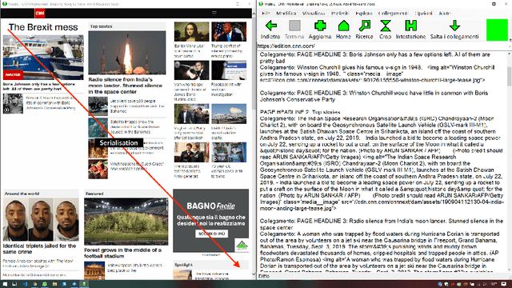The image size is (512, 288).
Task: Open WhatsApp from the taskbar
Action: coord(45,284)
